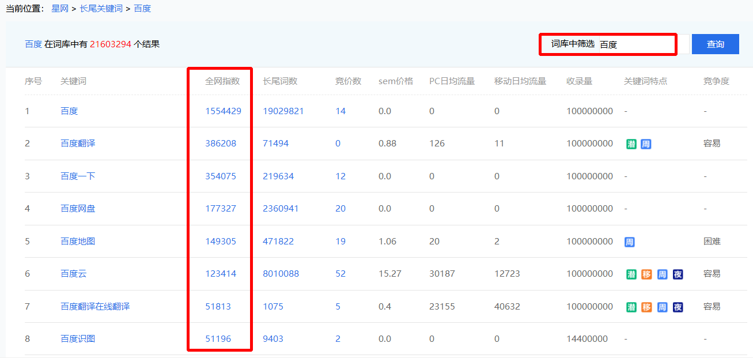Image resolution: width=753 pixels, height=358 pixels.
Task: Open long-tail count 471822
Action: pyautogui.click(x=278, y=242)
